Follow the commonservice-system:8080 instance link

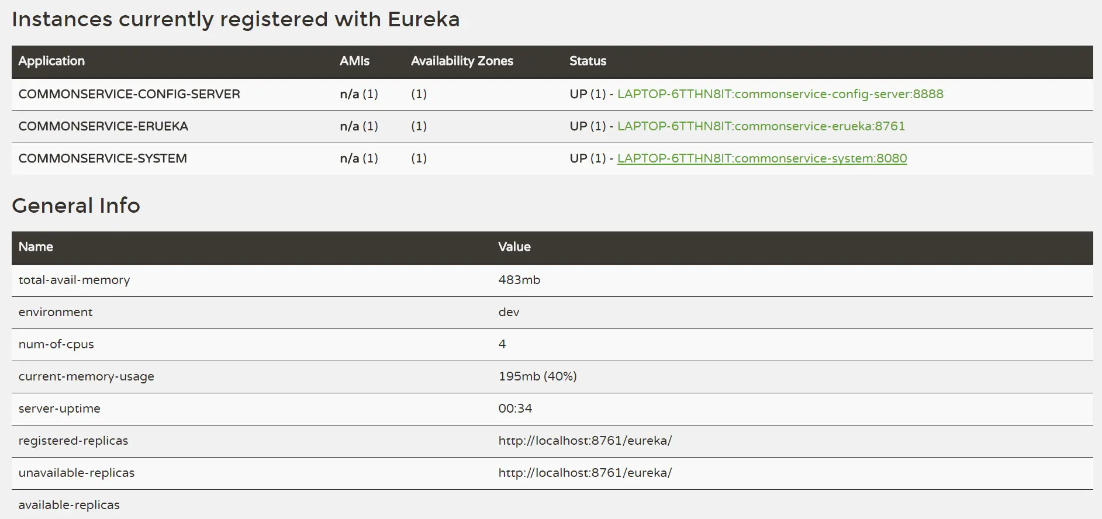click(x=762, y=158)
